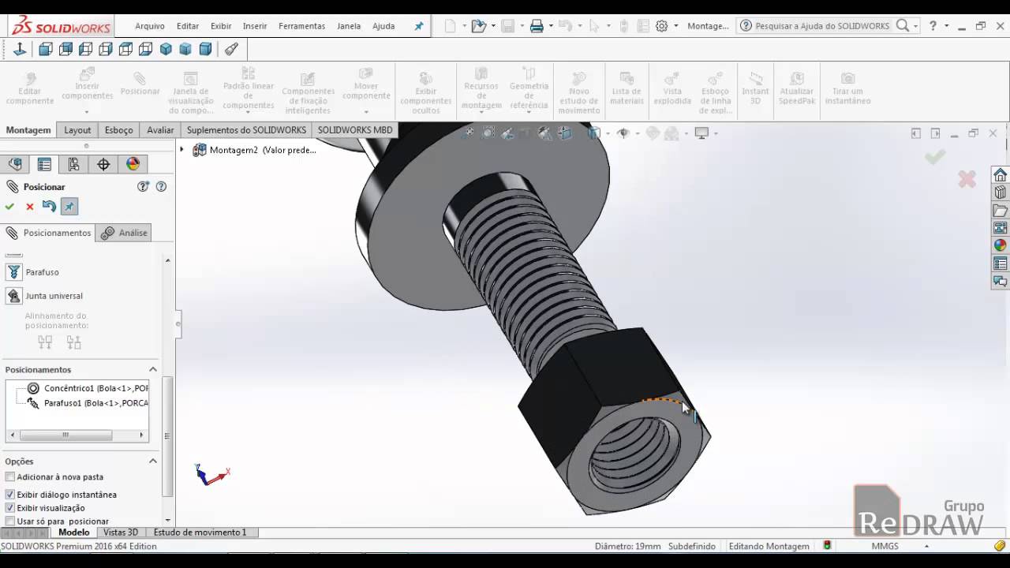This screenshot has height=568, width=1010.
Task: Open the search dropdown arrow
Action: (x=915, y=26)
